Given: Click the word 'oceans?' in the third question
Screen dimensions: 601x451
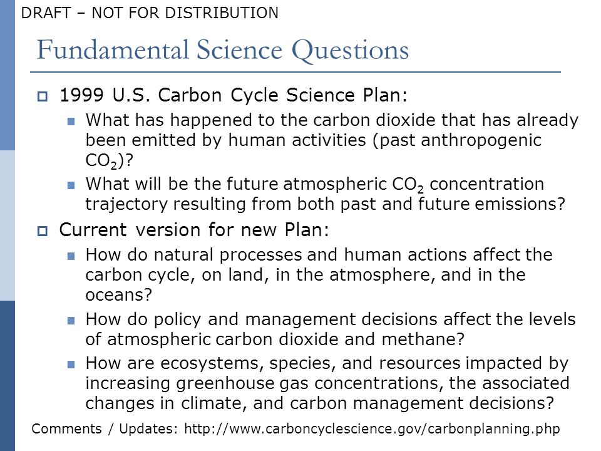Looking at the screenshot, I should (119, 295).
